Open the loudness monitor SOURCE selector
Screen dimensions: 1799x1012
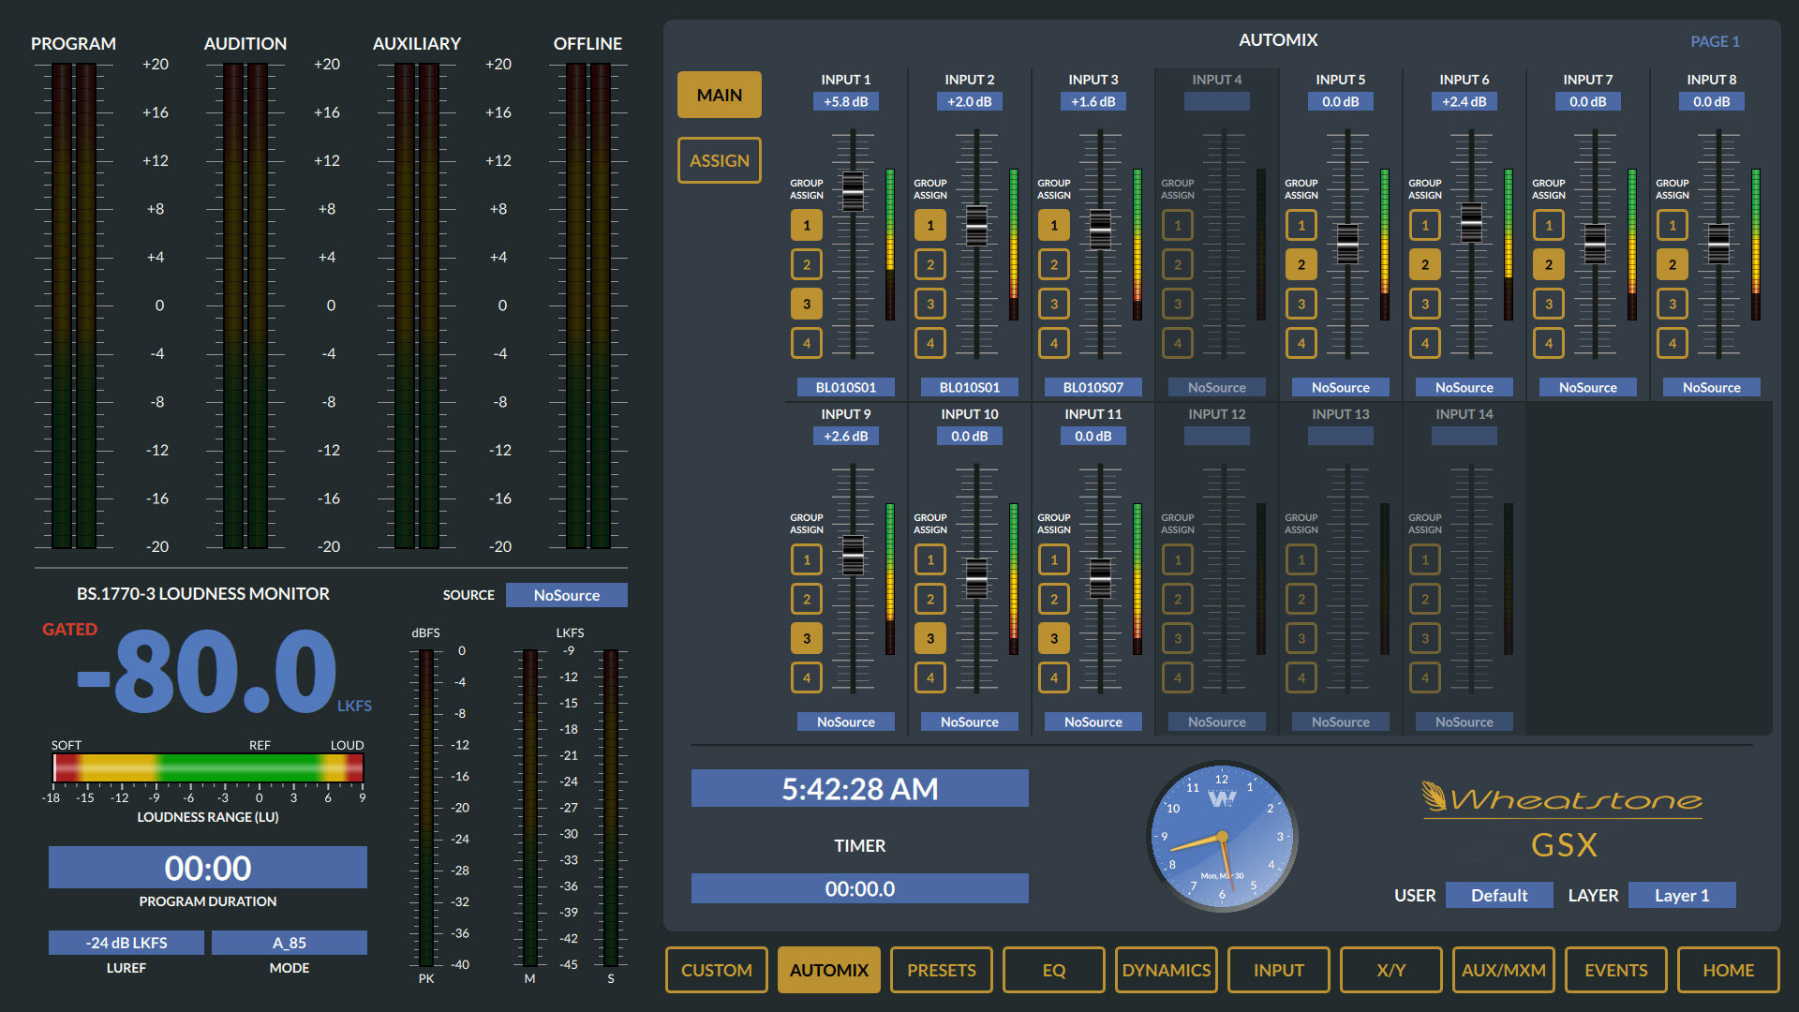tap(567, 595)
